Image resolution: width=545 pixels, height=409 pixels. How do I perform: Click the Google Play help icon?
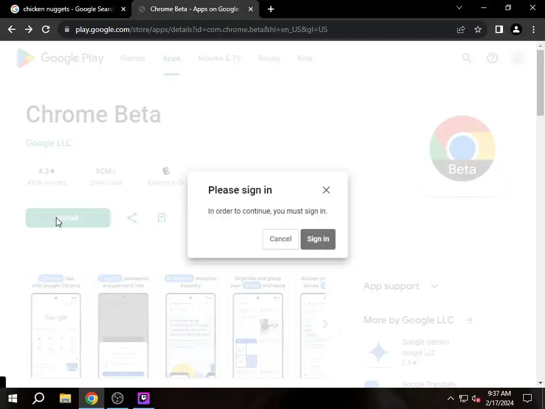point(492,58)
